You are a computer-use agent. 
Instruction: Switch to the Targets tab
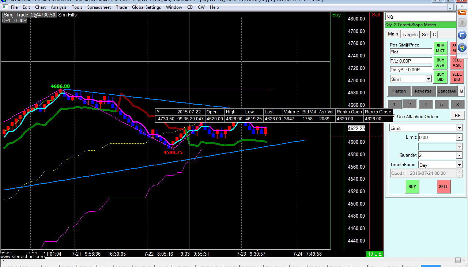tap(410, 34)
